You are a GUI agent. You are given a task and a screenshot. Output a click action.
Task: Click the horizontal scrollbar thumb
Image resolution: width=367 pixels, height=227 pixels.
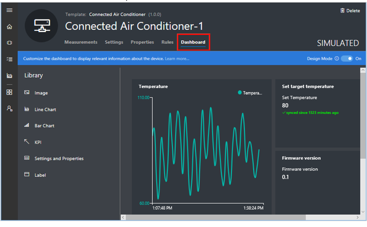pyautogui.click(x=216, y=217)
